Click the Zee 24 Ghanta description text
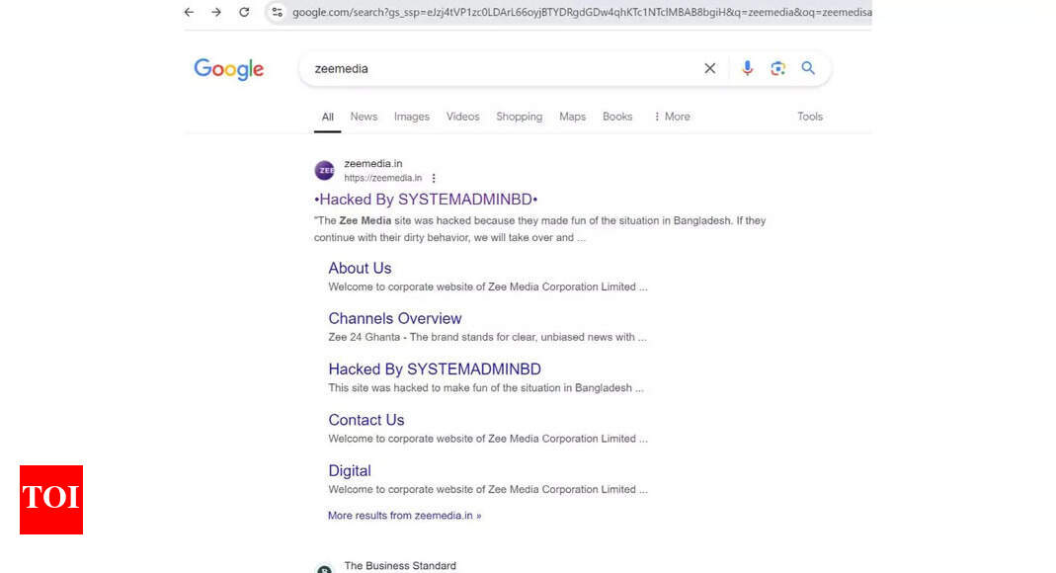 pos(487,337)
